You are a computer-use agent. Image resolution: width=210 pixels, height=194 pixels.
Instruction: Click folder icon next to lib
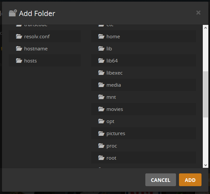101,48
